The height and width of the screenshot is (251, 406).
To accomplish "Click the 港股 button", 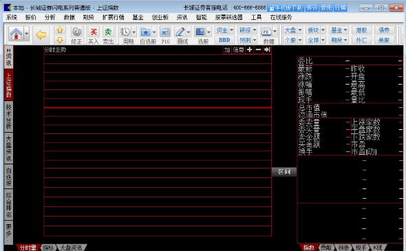I will [361, 30].
